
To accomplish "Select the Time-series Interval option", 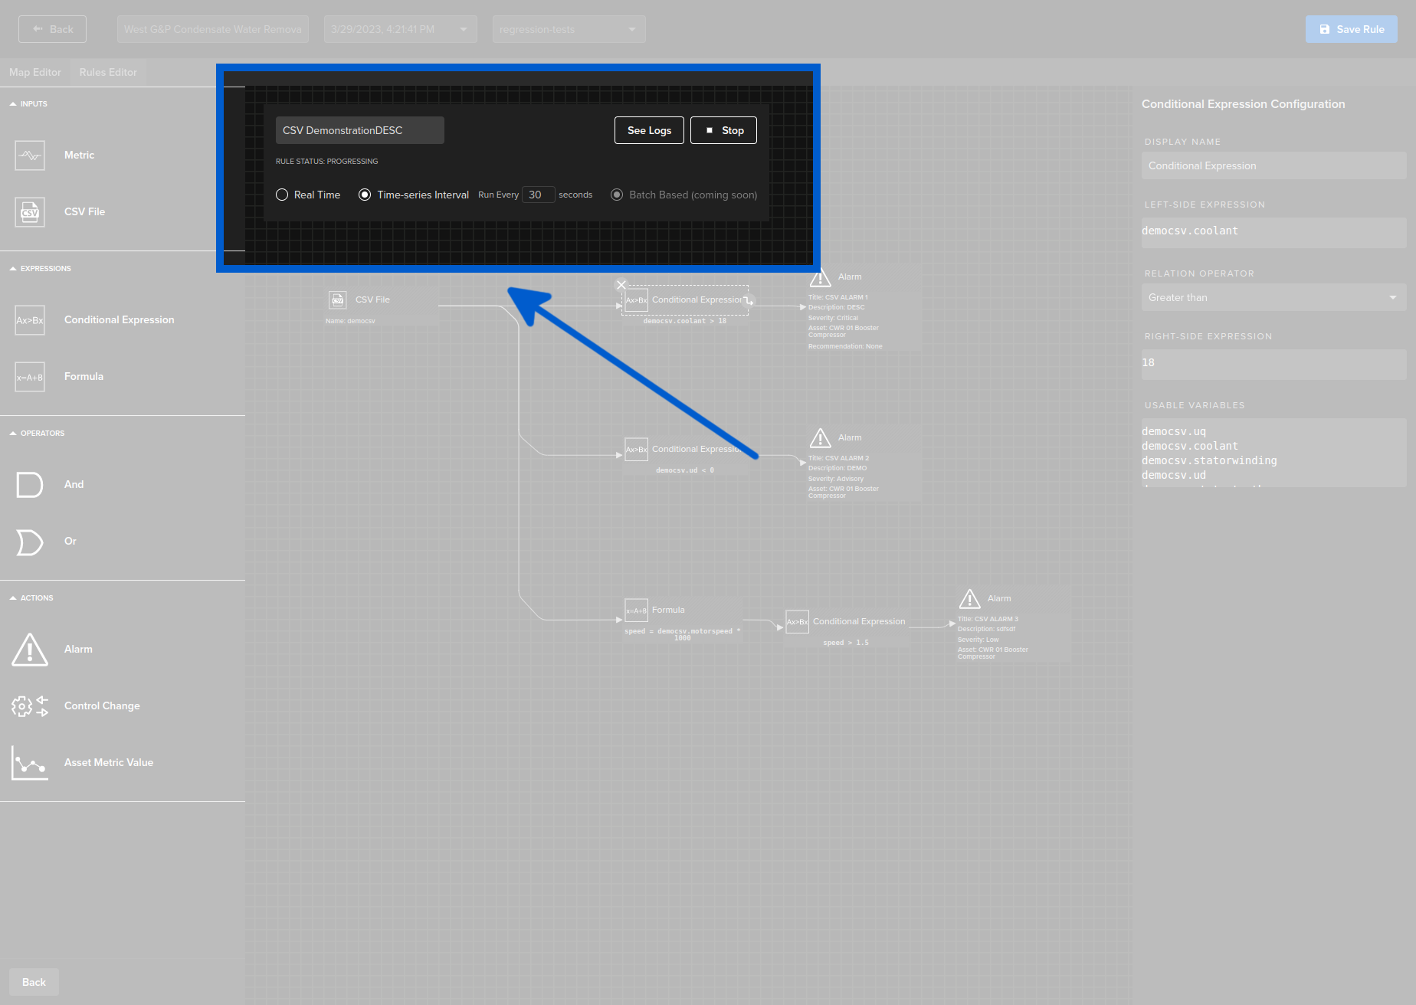I will [365, 195].
